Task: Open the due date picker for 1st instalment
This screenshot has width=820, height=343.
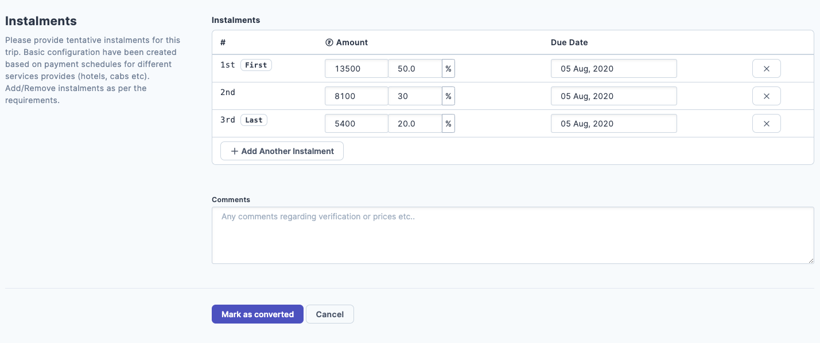Action: 613,68
